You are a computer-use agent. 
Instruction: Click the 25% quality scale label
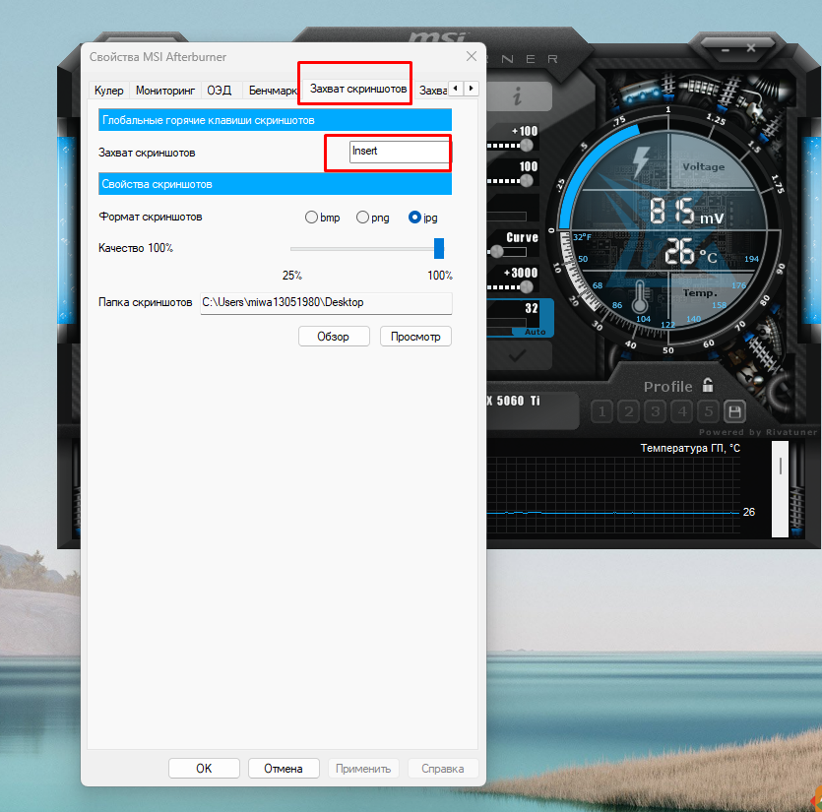[x=292, y=276]
